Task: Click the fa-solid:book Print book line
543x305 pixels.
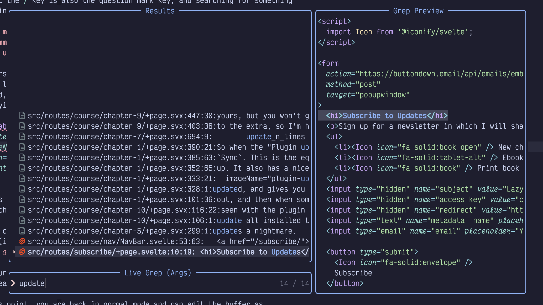Action: (427, 168)
